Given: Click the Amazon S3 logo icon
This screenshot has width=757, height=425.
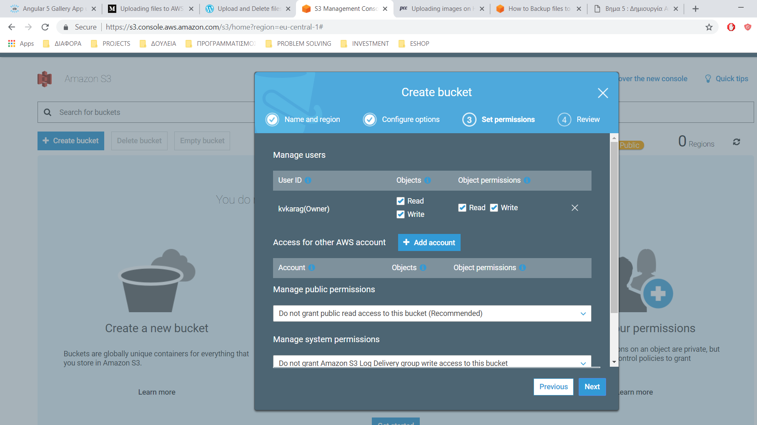Looking at the screenshot, I should (x=45, y=79).
